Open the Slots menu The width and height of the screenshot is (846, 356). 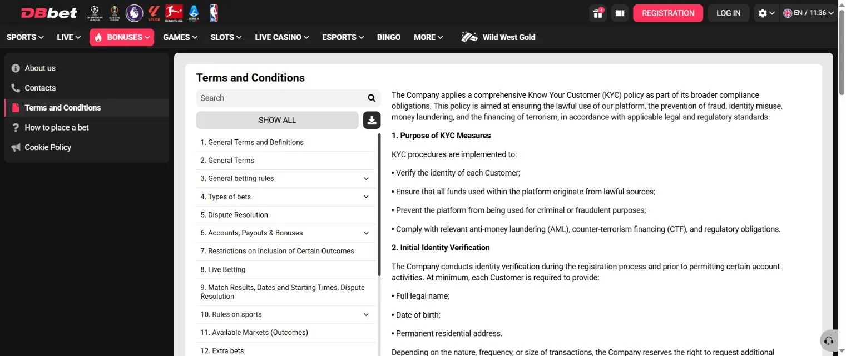226,37
